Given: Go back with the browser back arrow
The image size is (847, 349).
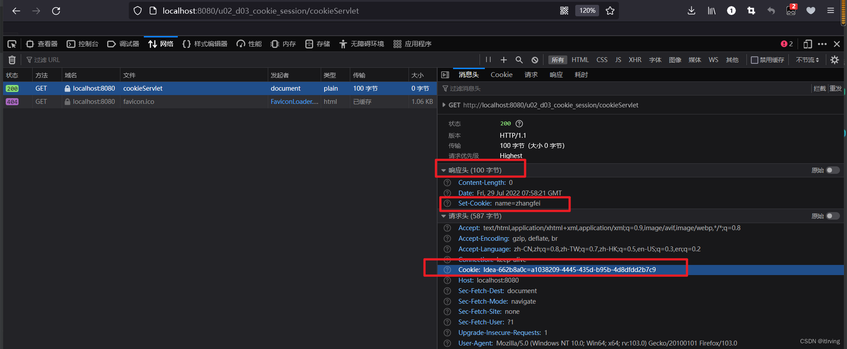Looking at the screenshot, I should coord(16,11).
